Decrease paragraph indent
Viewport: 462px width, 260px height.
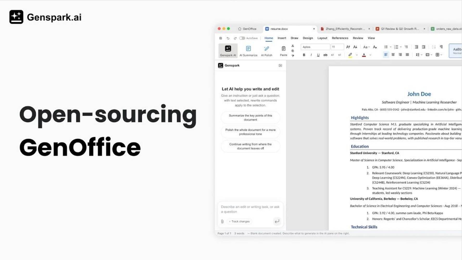point(416,47)
